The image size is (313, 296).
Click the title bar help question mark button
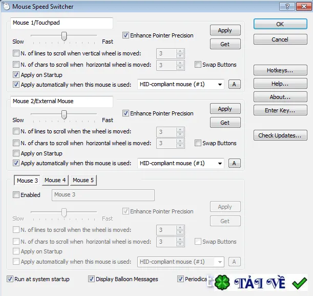pos(287,6)
